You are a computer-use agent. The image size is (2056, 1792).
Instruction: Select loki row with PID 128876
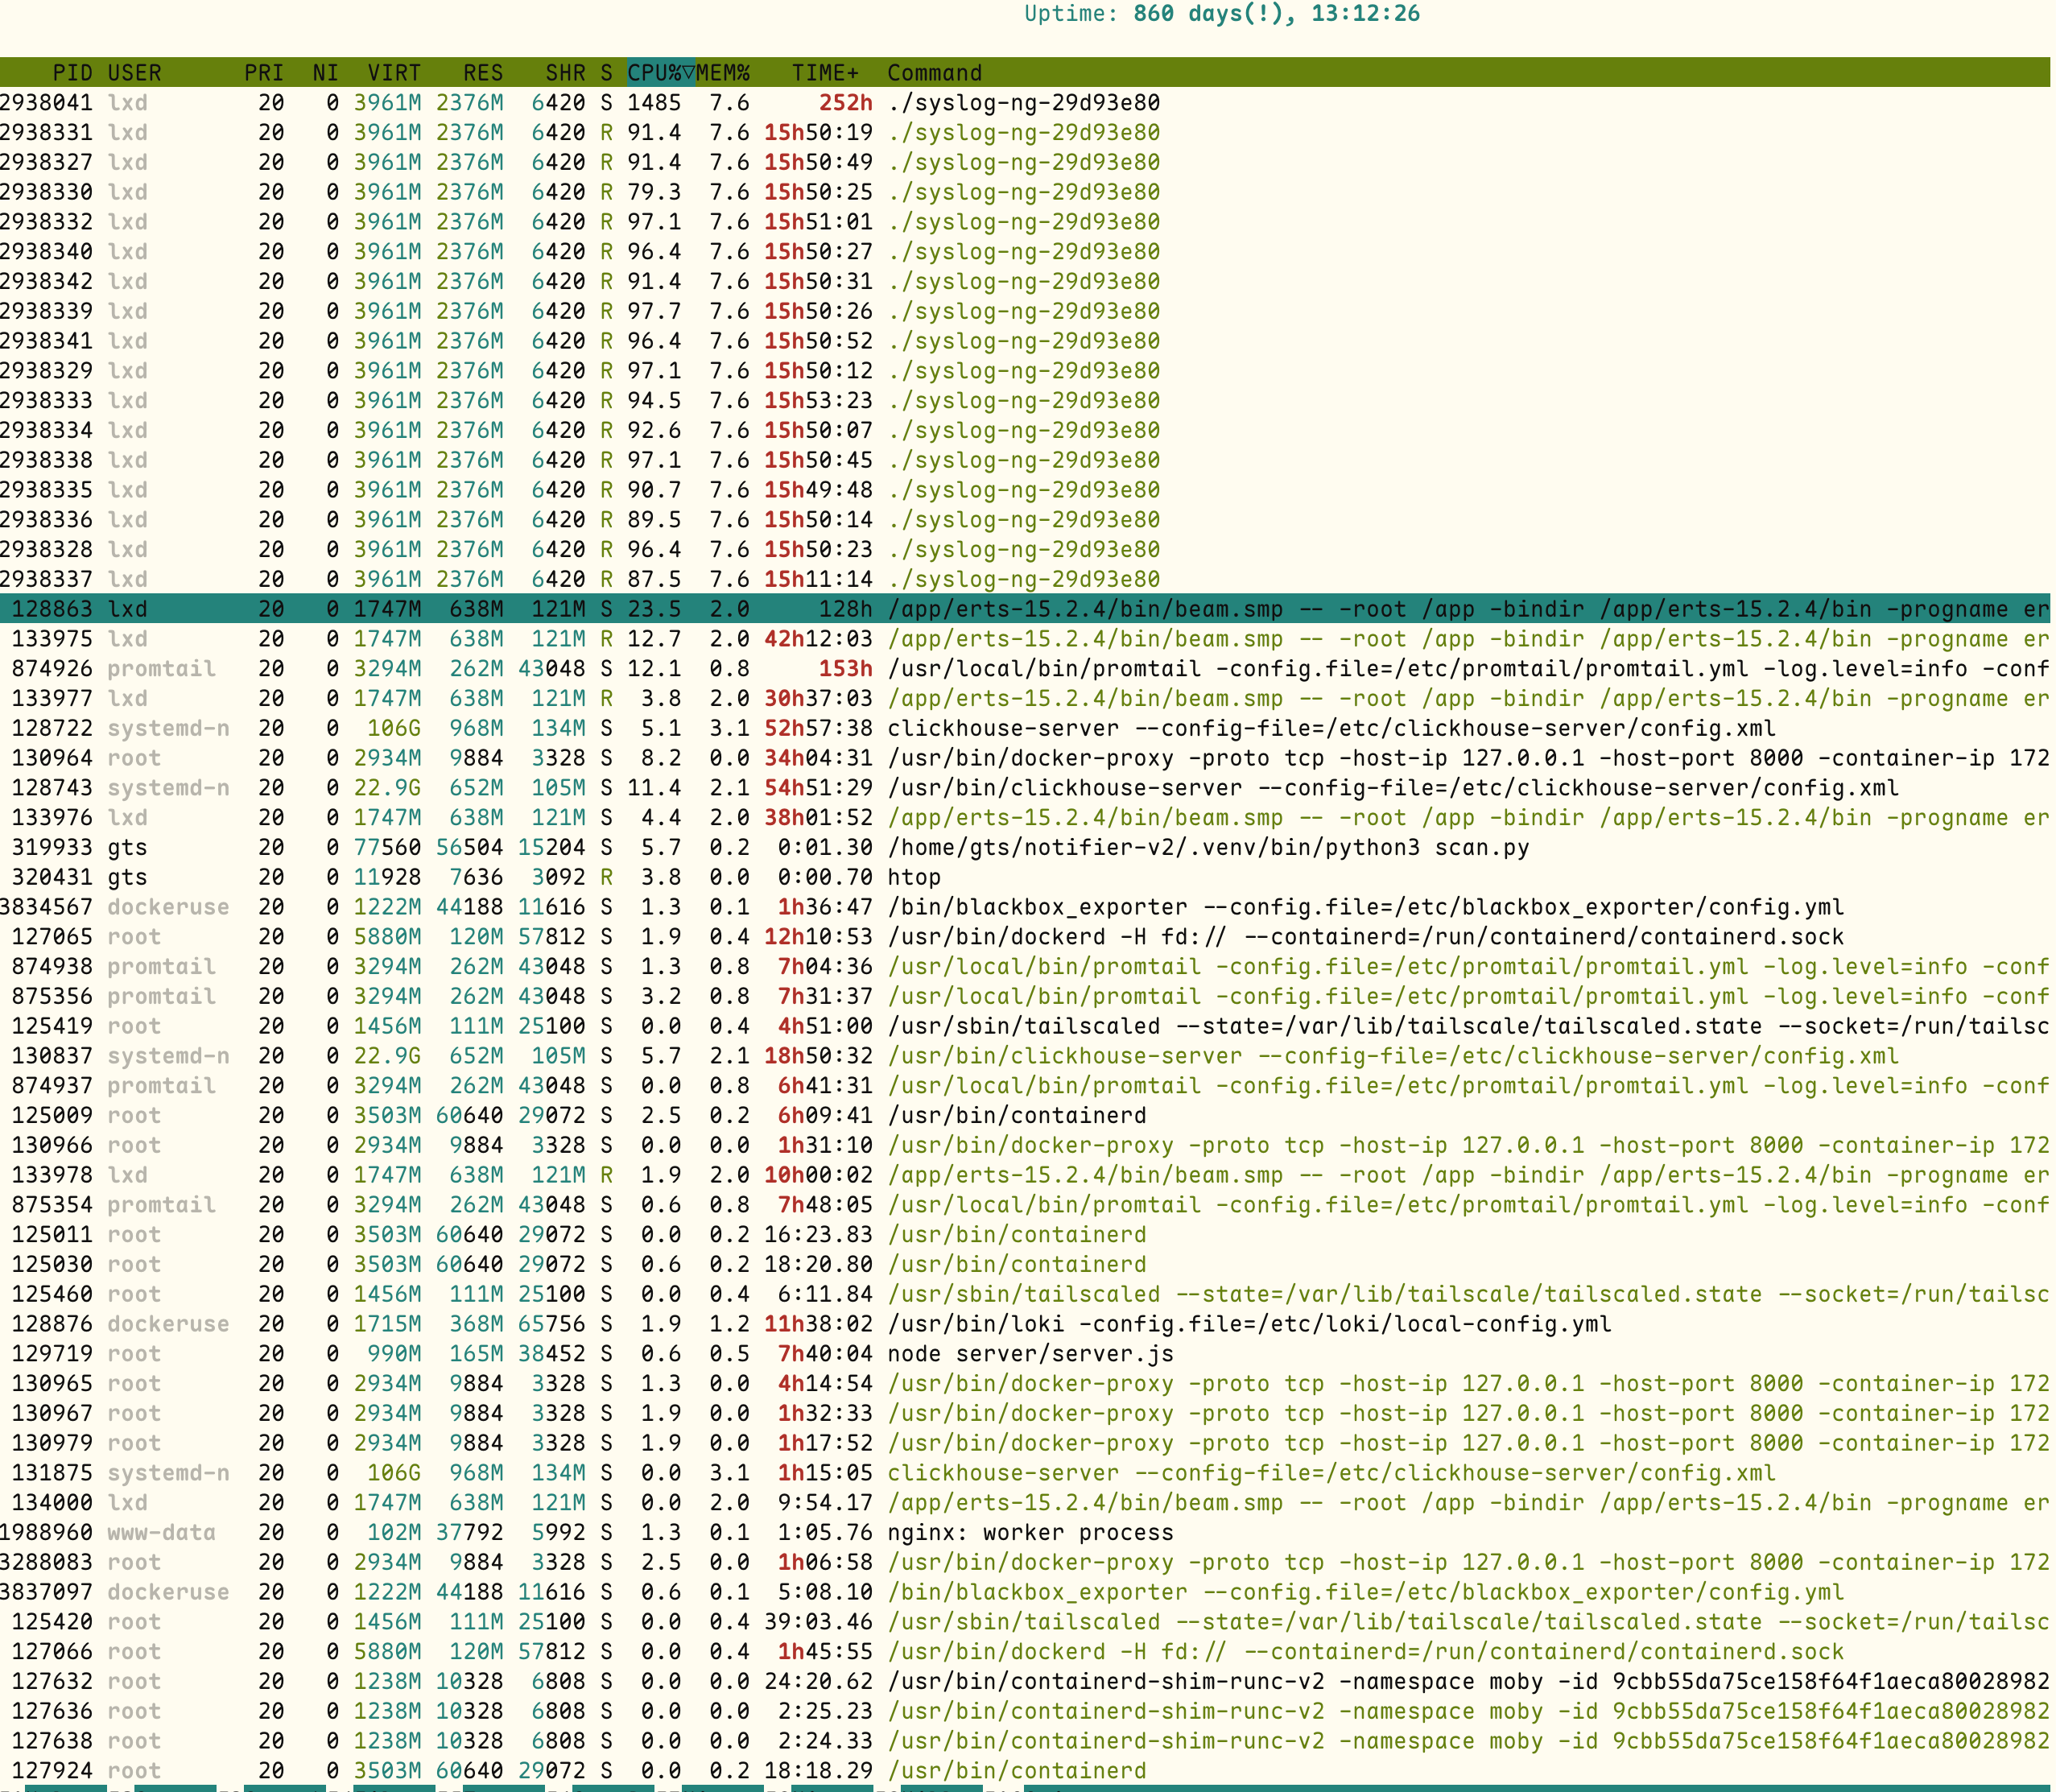[1025, 1324]
